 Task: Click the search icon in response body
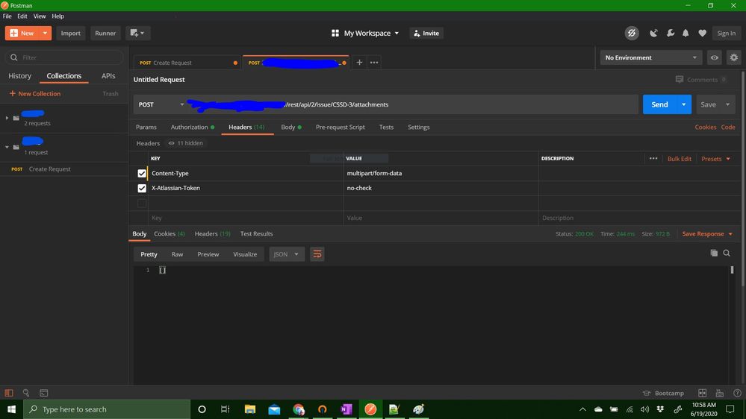pos(727,253)
